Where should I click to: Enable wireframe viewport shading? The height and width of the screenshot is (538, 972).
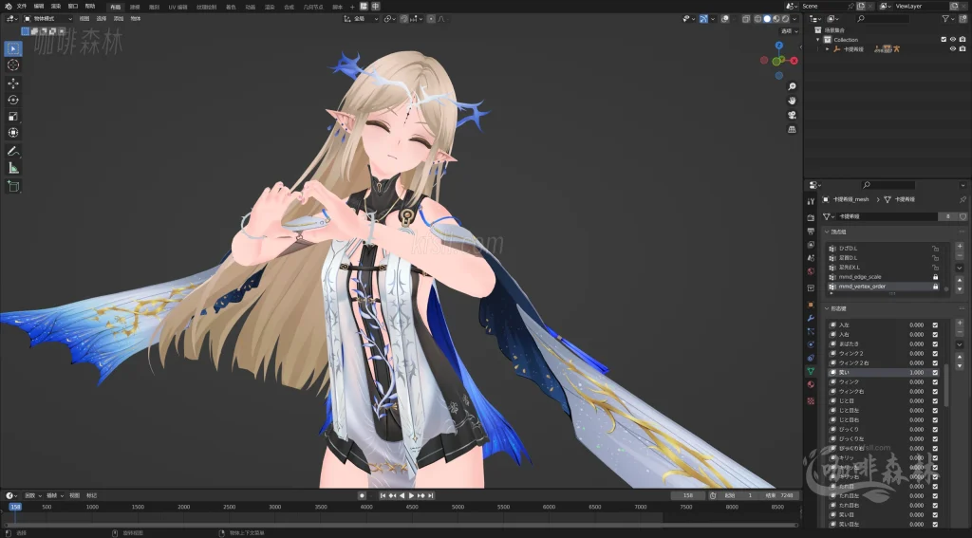(757, 19)
